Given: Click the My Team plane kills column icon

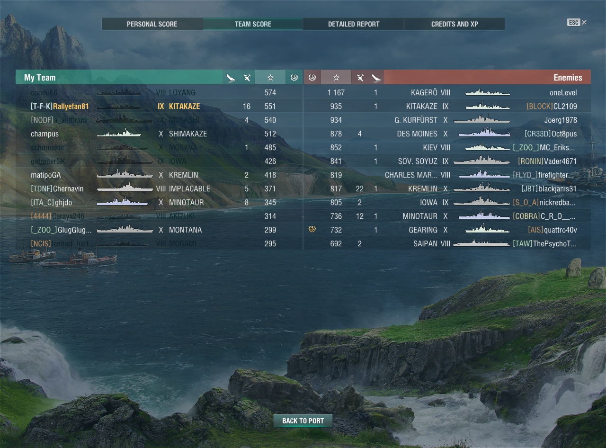Looking at the screenshot, I should click(x=231, y=78).
